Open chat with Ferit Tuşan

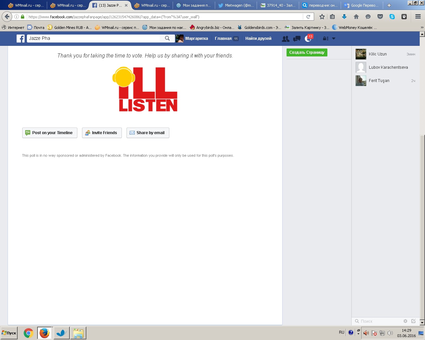[385, 81]
